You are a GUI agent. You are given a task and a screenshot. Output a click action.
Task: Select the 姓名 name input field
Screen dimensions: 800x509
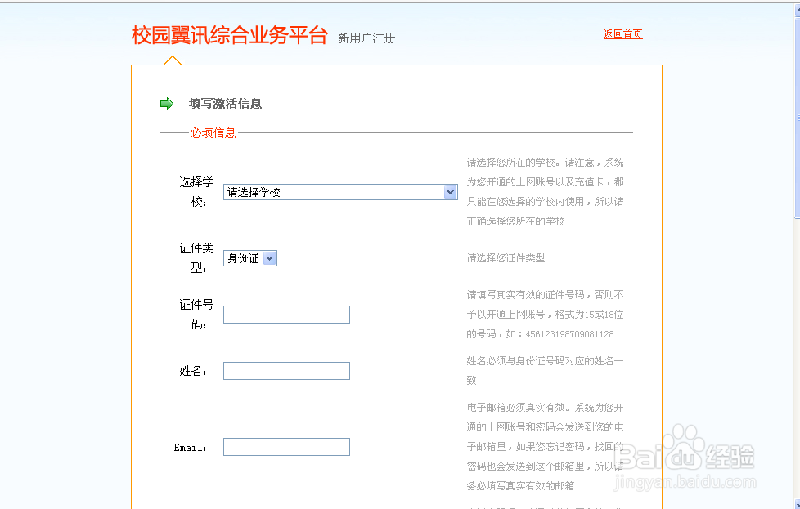pos(286,370)
